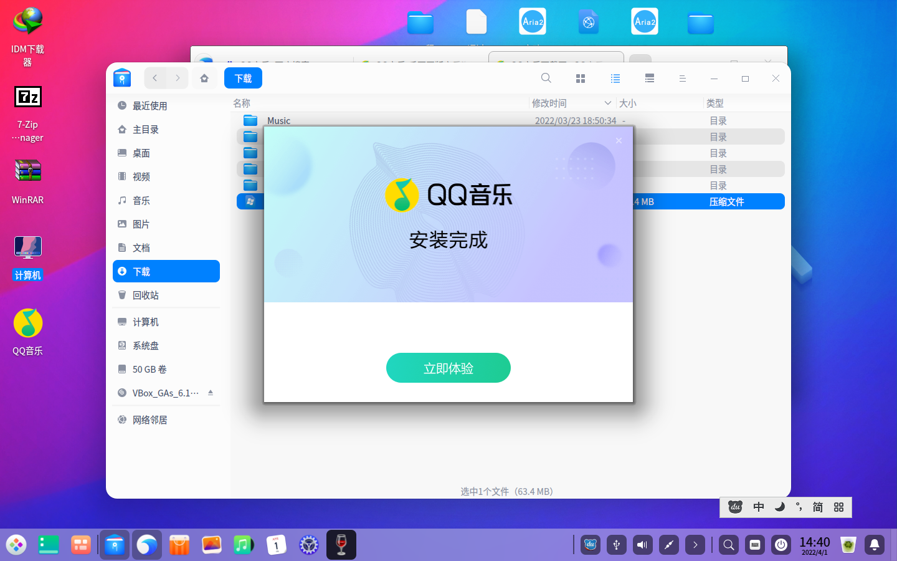Click the wine glass icon in the dock
Viewport: 897px width, 561px height.
(341, 545)
